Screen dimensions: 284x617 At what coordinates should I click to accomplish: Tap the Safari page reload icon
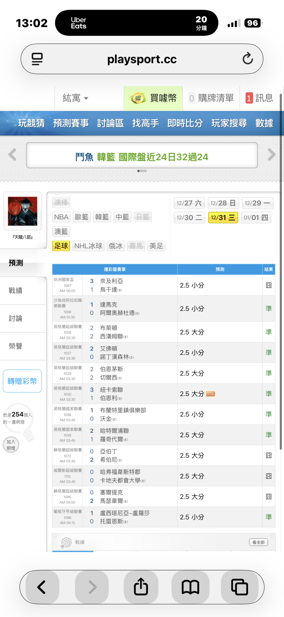(247, 59)
